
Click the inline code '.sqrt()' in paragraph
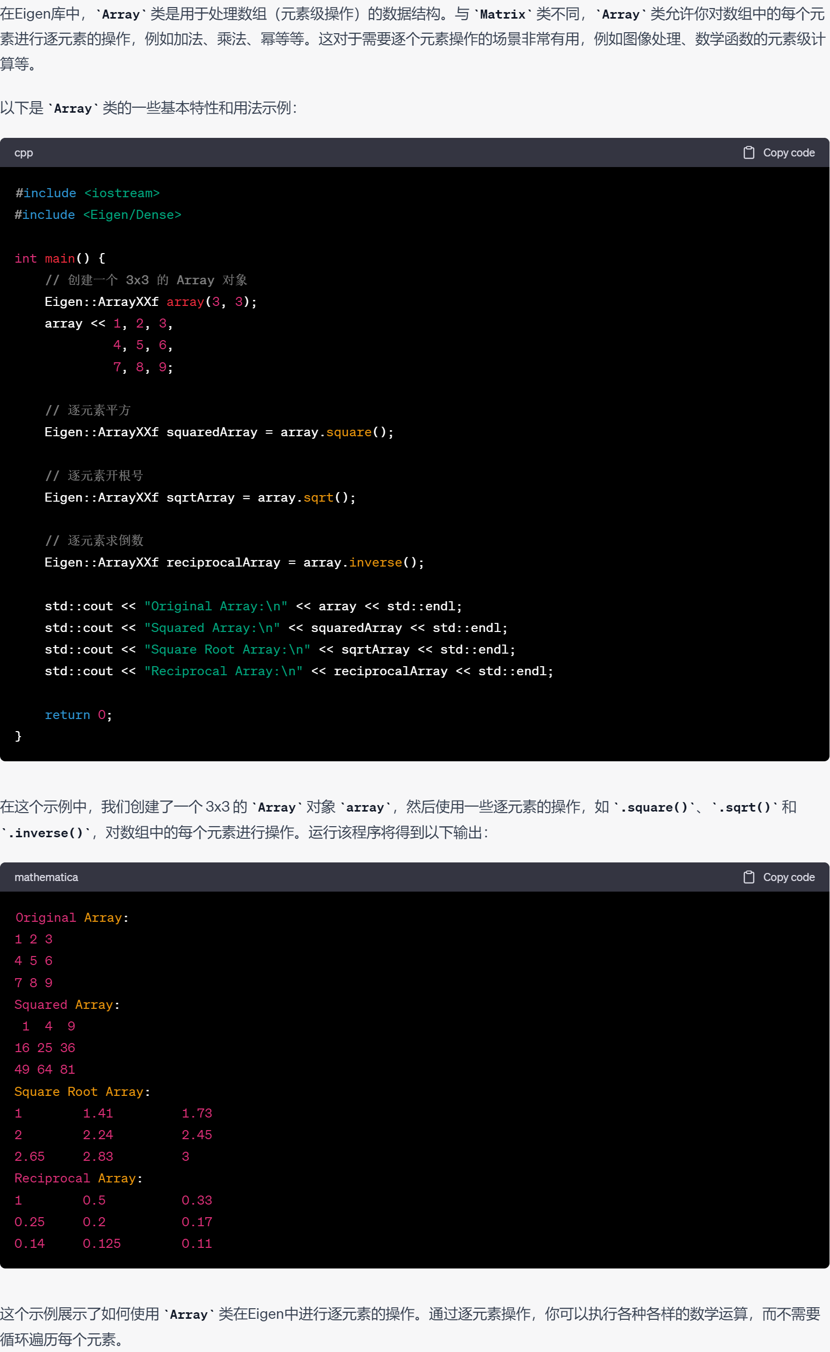pos(744,807)
